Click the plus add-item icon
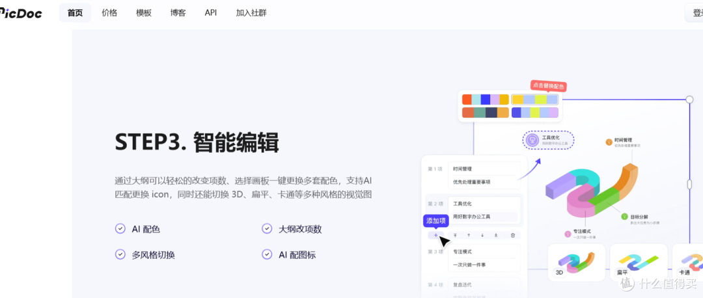Screen dimensions: 703x298 point(435,235)
